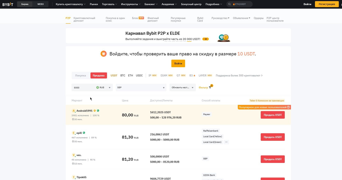
Task: Expand Объявления submenu
Action: point(241,18)
